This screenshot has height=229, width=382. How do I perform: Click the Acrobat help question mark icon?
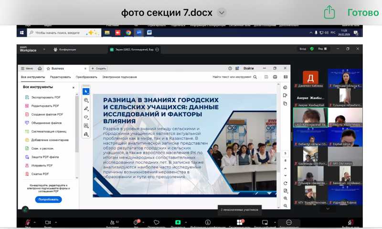point(230,69)
